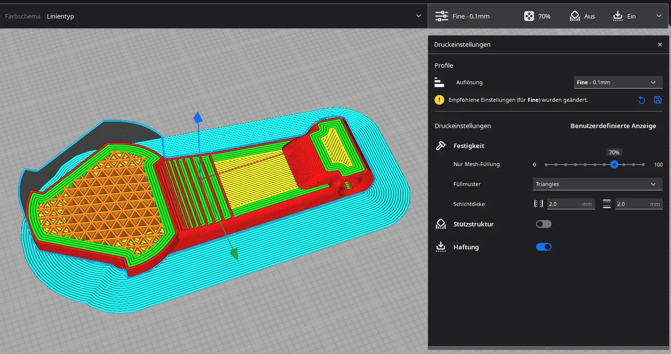Expand the Farbschema Linientyp dropdown
Viewport: 671px width, 354px height.
click(x=418, y=16)
